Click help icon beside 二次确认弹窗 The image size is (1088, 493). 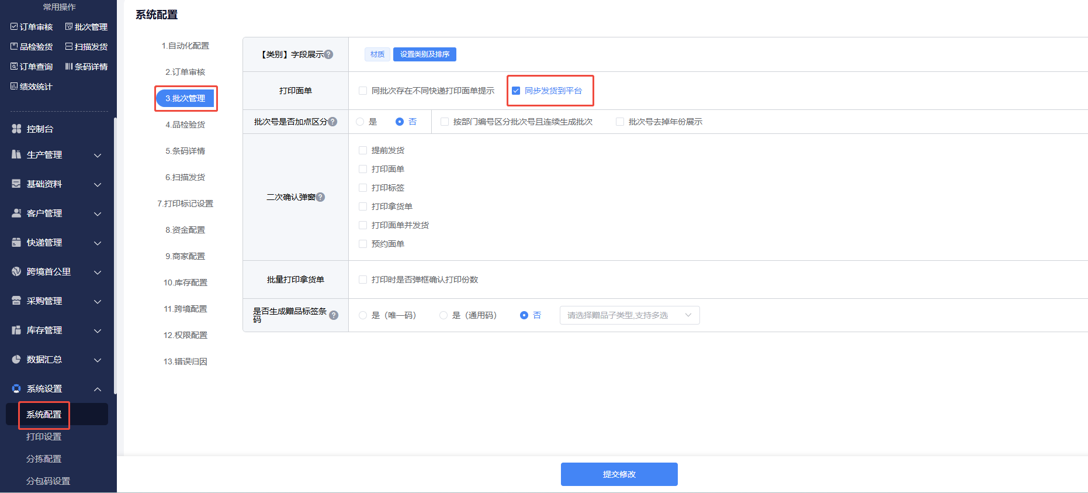pos(320,197)
